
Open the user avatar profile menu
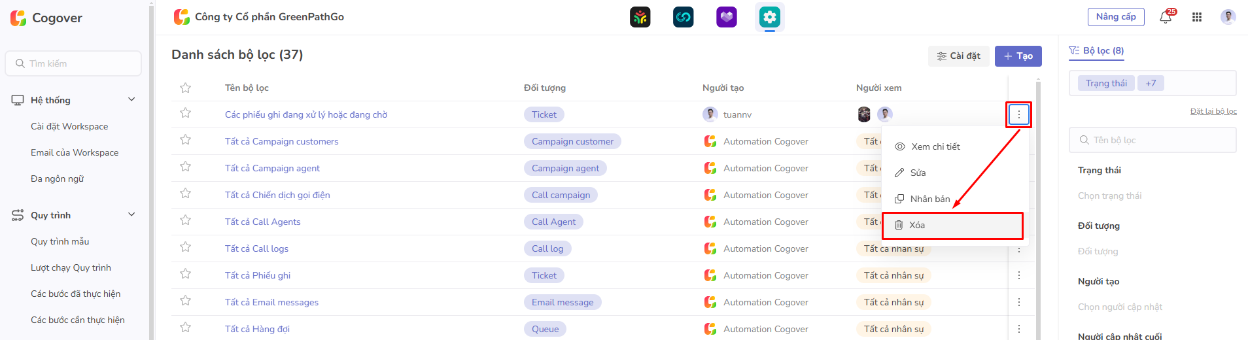pos(1228,17)
